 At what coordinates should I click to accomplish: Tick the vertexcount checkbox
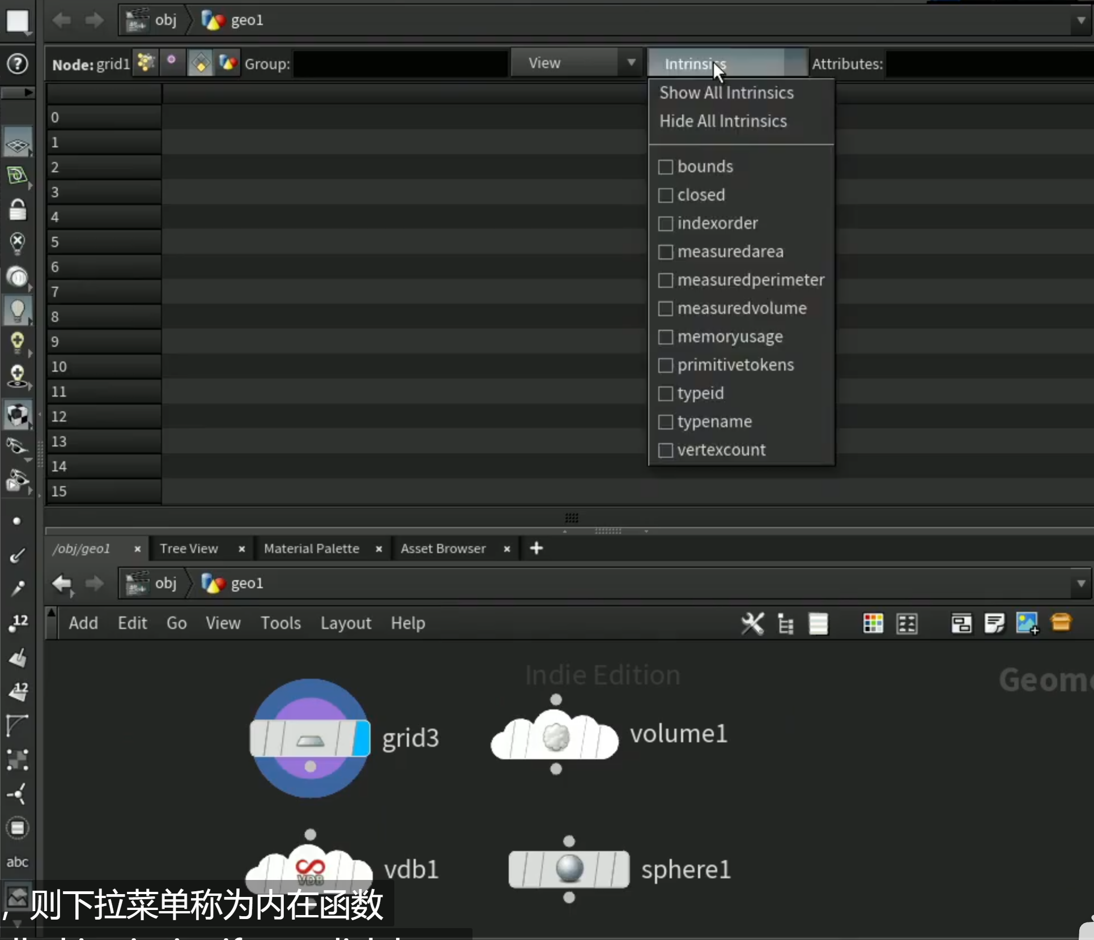click(x=666, y=450)
